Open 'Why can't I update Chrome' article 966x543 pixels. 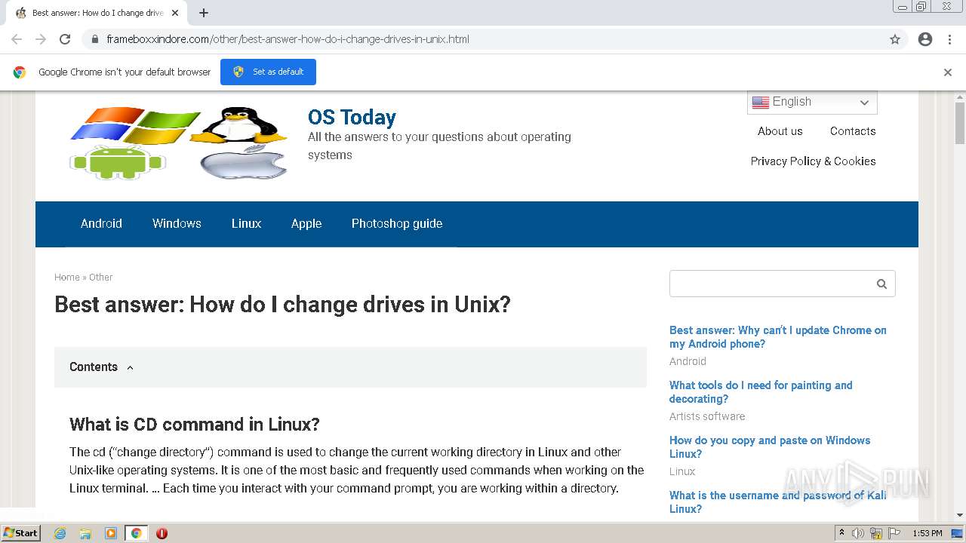(x=778, y=337)
